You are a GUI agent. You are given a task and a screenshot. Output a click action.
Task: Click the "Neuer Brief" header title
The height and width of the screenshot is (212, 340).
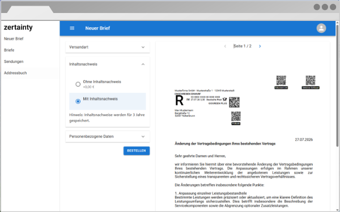tap(97, 28)
